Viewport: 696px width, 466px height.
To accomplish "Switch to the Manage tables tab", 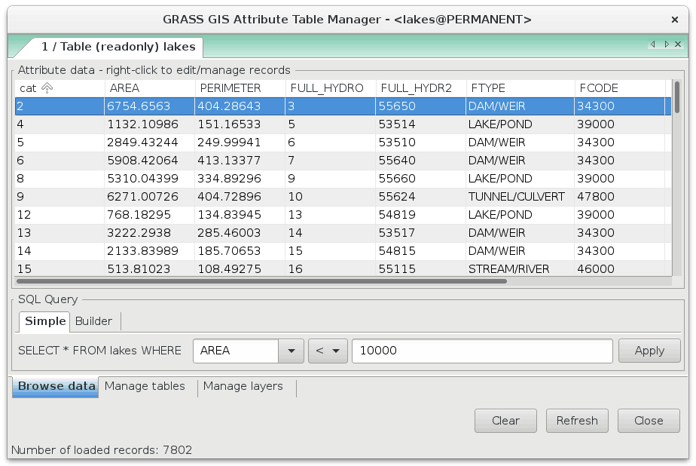I will click(145, 386).
